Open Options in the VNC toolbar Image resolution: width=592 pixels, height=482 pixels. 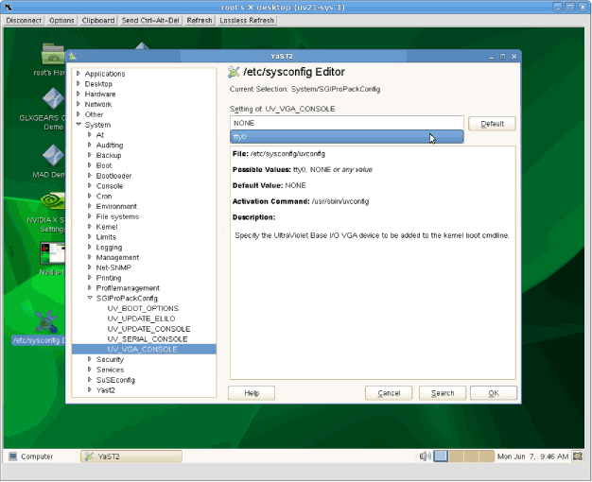pyautogui.click(x=61, y=21)
